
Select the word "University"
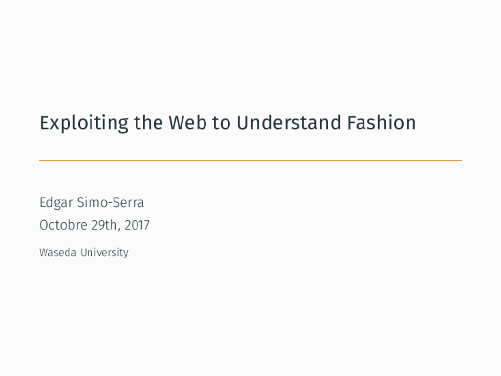pyautogui.click(x=105, y=253)
